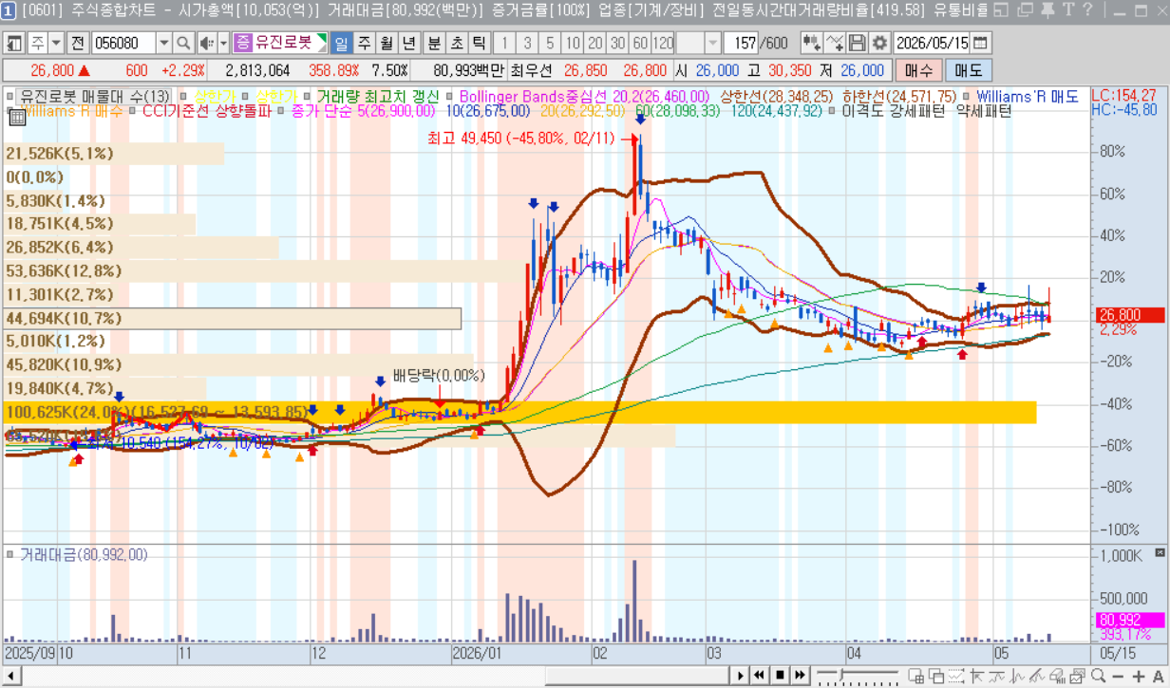This screenshot has width=1170, height=688.
Task: Click the 전 button before the stock code
Action: (x=78, y=44)
